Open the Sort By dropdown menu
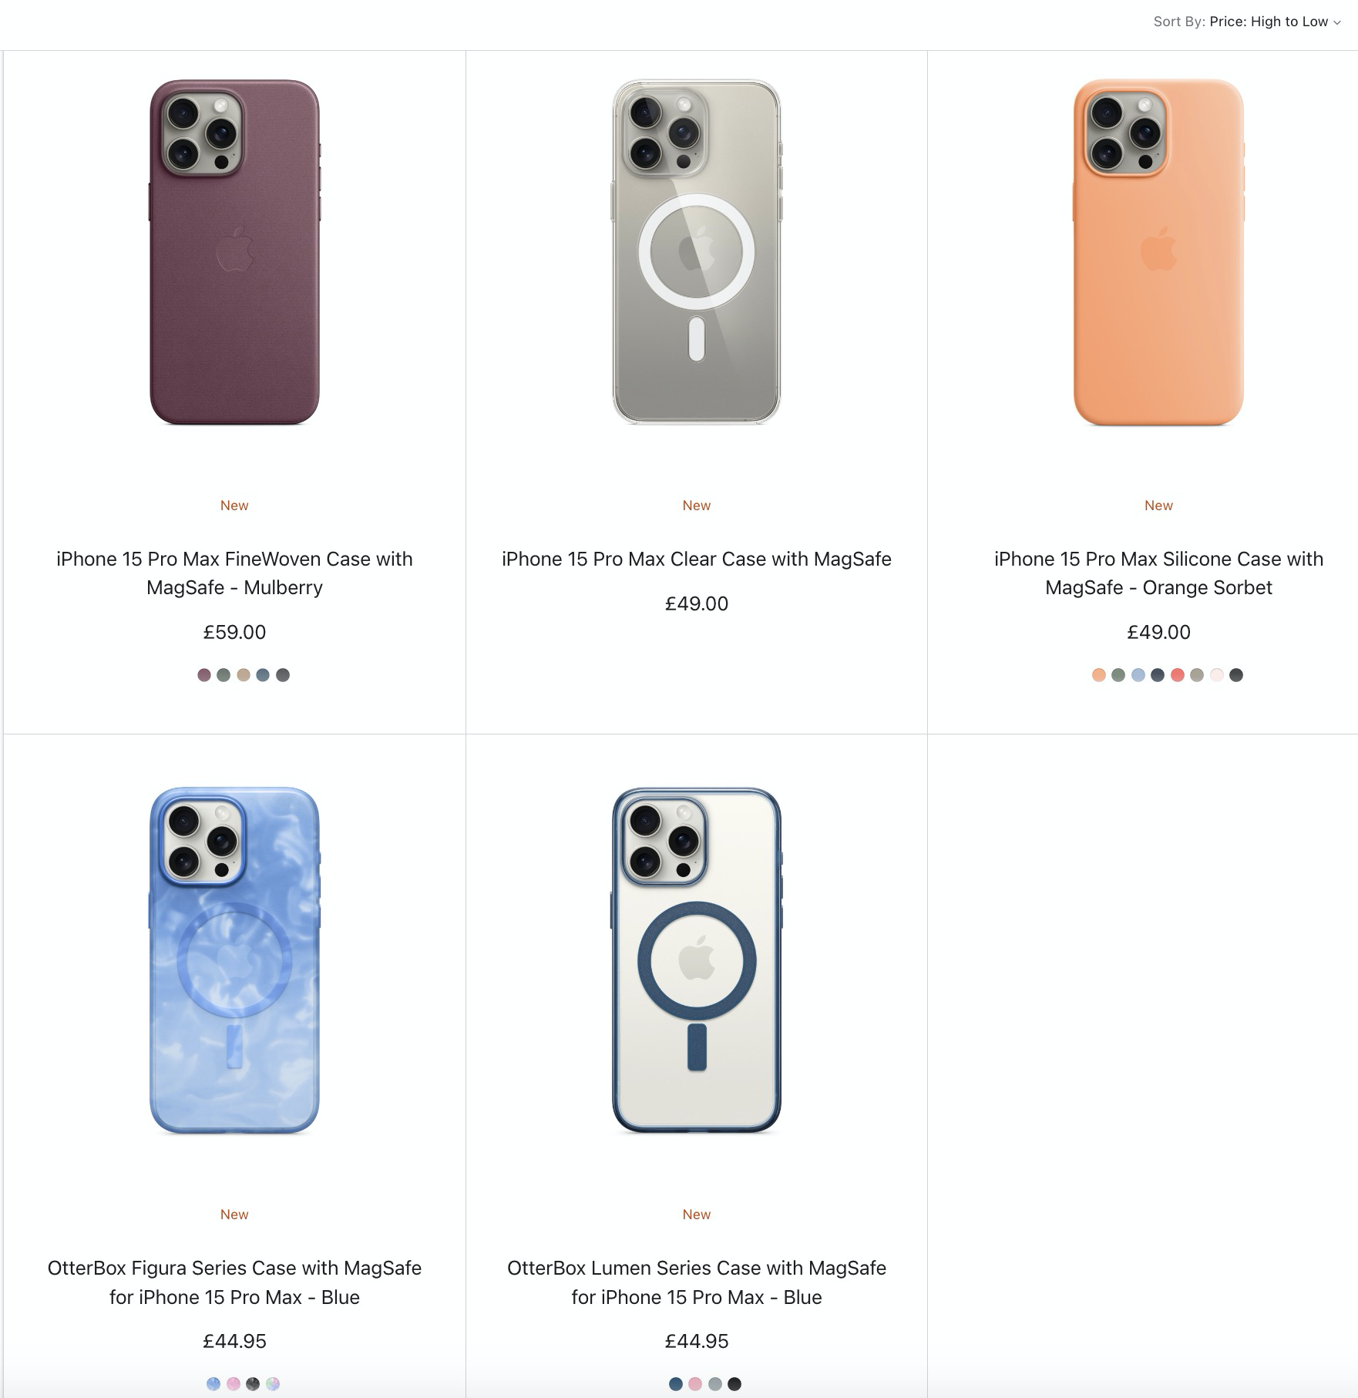 point(1247,22)
